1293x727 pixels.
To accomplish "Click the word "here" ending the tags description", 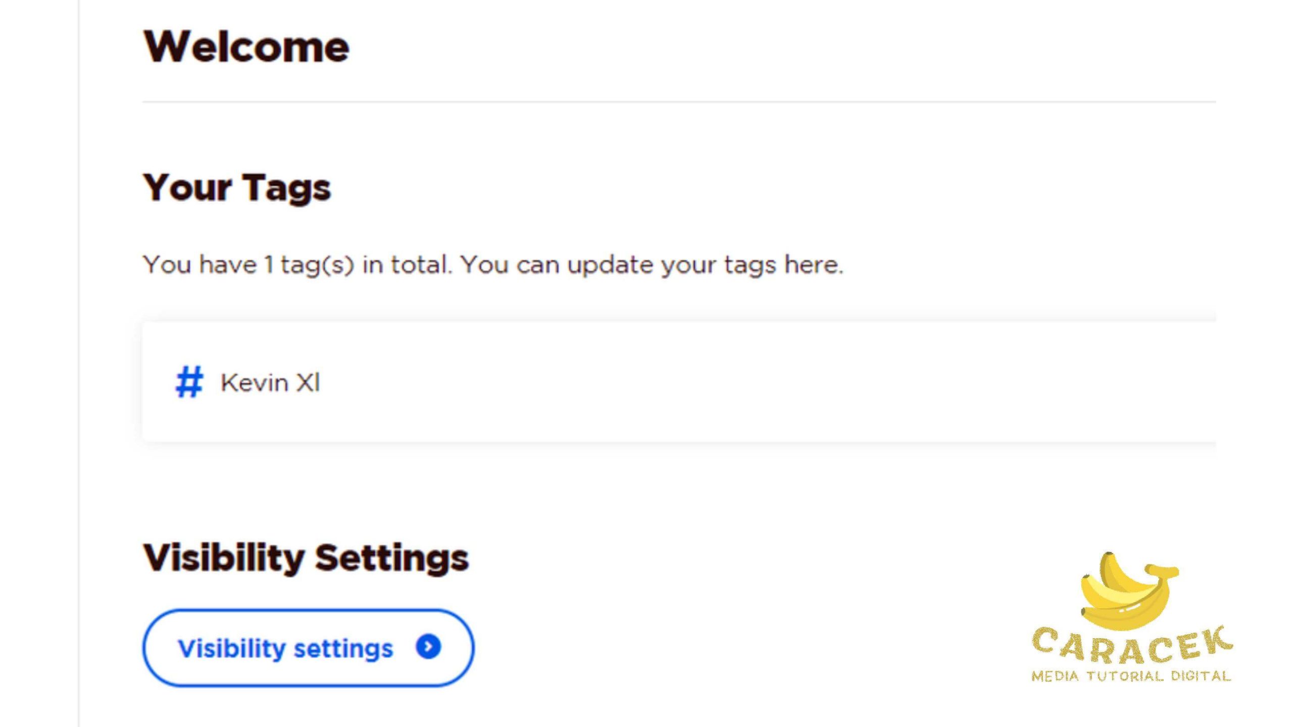I will 812,265.
